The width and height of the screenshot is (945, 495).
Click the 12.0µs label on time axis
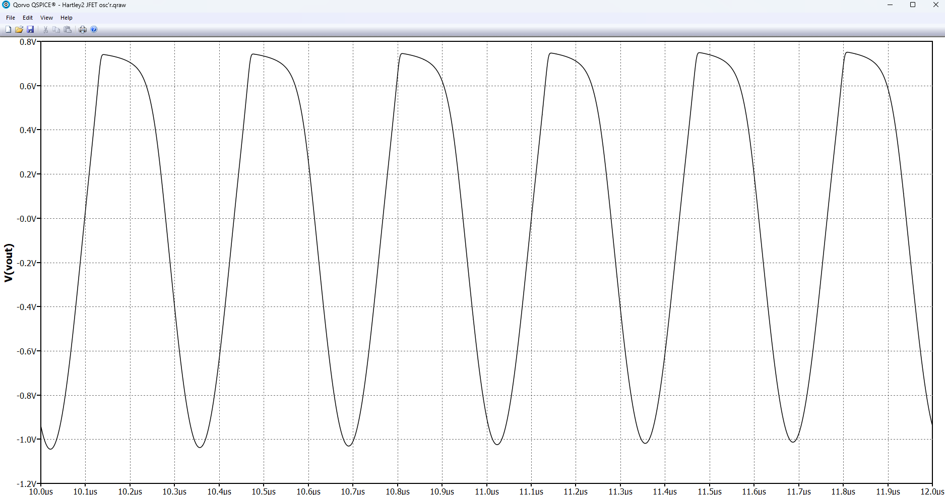pos(932,491)
